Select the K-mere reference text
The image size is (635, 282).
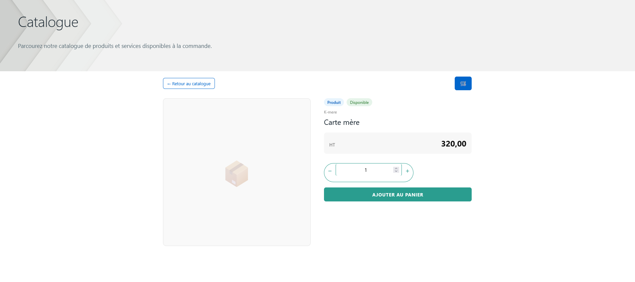[330, 112]
